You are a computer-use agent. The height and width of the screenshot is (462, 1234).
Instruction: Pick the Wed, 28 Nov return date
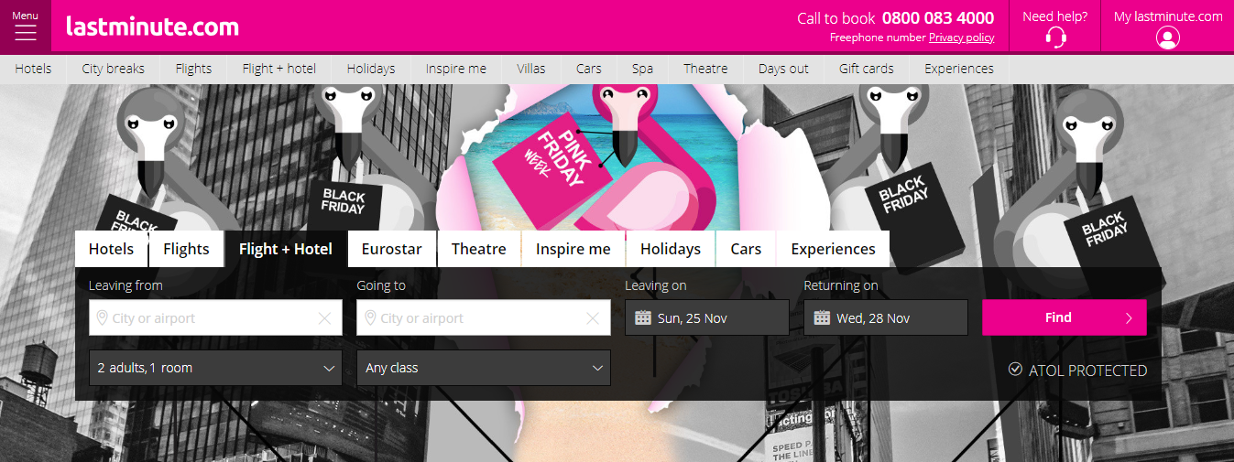click(x=886, y=317)
